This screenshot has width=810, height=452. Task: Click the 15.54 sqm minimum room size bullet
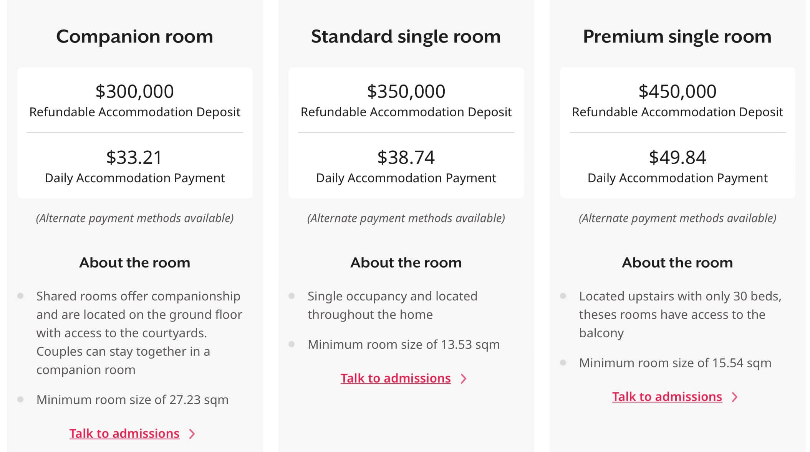pos(675,363)
